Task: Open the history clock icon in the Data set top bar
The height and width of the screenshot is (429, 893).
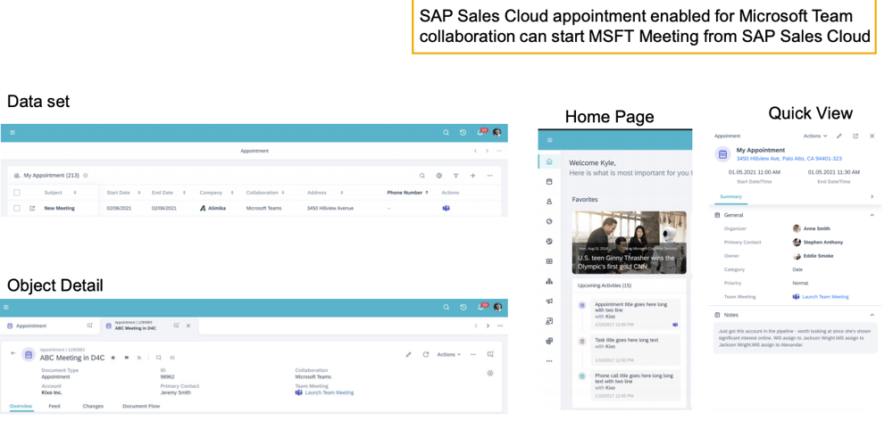Action: tap(463, 133)
